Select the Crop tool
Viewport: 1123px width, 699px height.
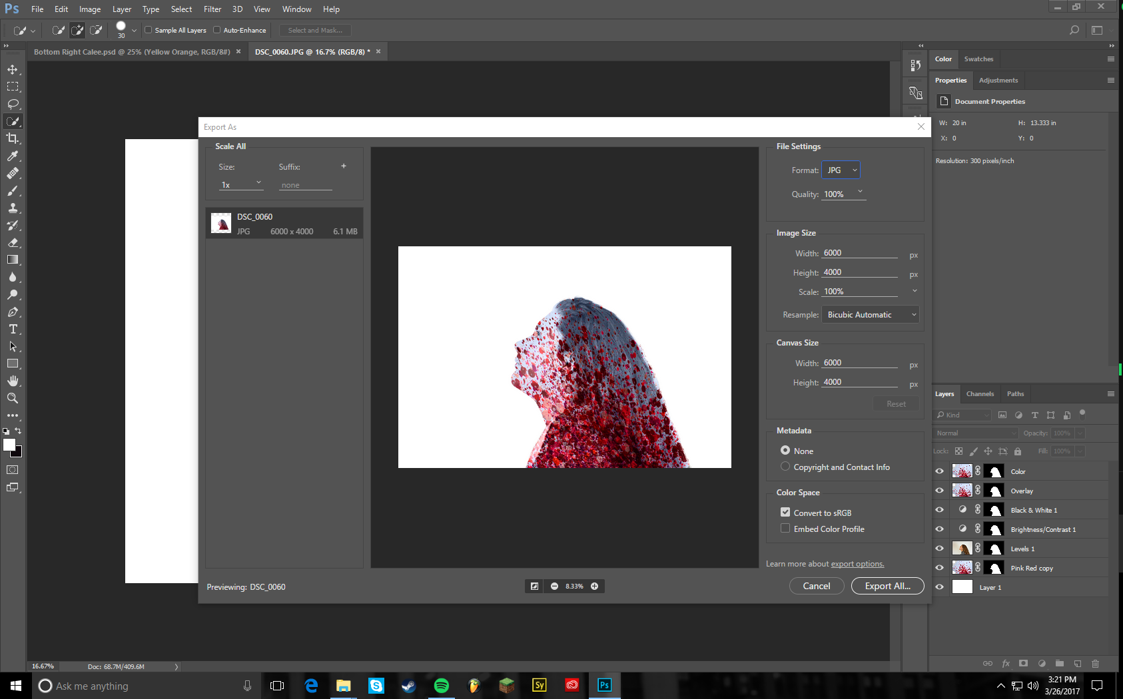click(x=13, y=138)
